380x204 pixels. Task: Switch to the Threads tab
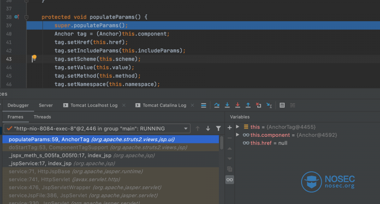pos(42,117)
